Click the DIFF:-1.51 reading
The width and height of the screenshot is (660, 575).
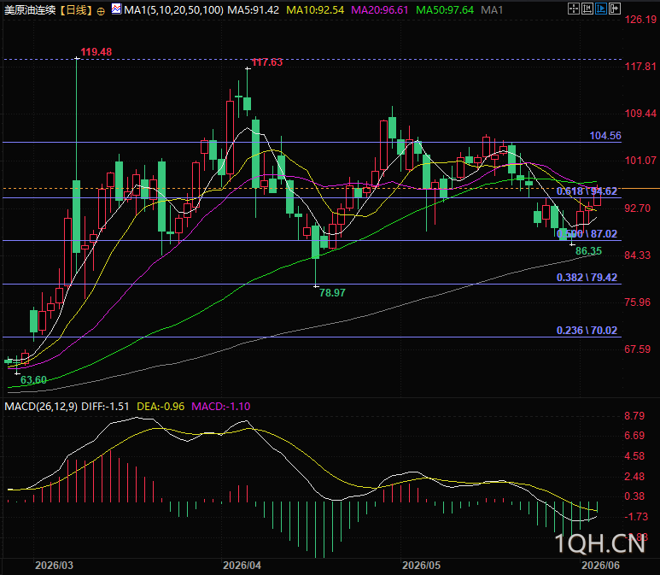(105, 407)
